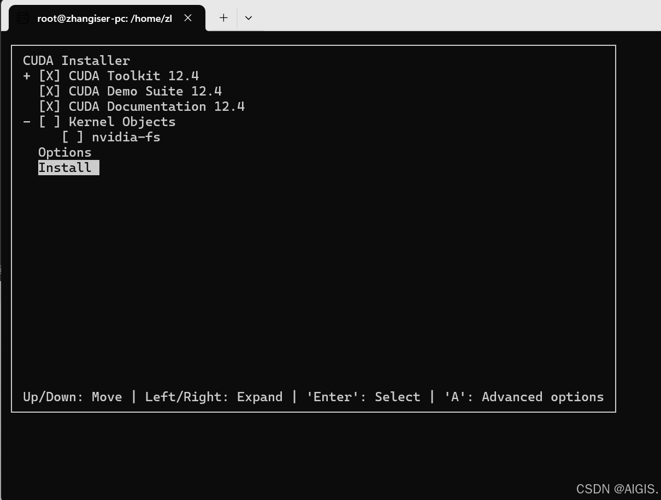Click the nvidia-fs label
The image size is (661, 500).
(126, 137)
